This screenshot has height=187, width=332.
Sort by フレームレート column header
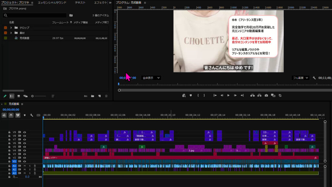60,22
